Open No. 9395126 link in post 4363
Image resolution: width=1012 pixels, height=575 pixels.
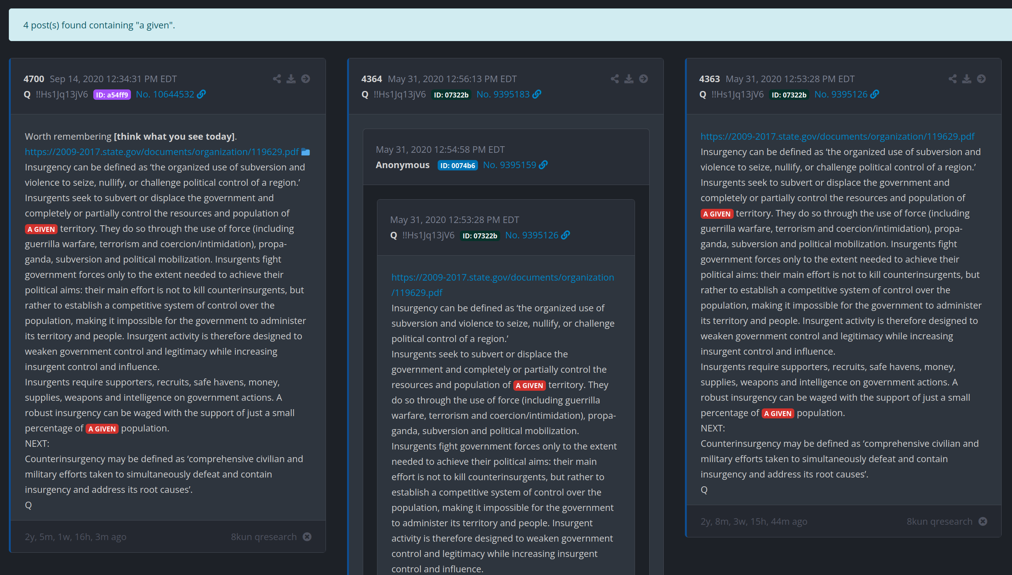[841, 94]
